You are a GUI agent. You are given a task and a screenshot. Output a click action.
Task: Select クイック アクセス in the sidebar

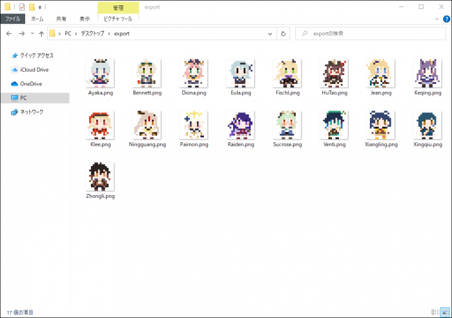tap(36, 56)
